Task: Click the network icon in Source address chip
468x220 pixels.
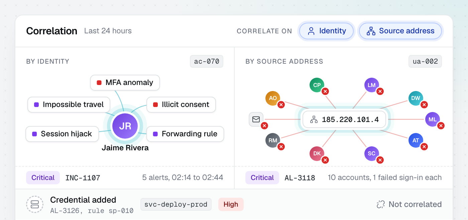Action: tap(371, 31)
